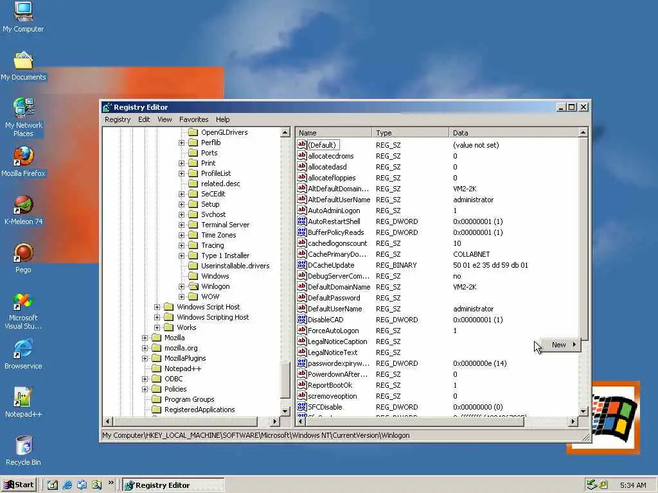Screen dimensions: 658x493
Task: Select the RegisteredApplications key
Action: point(199,410)
